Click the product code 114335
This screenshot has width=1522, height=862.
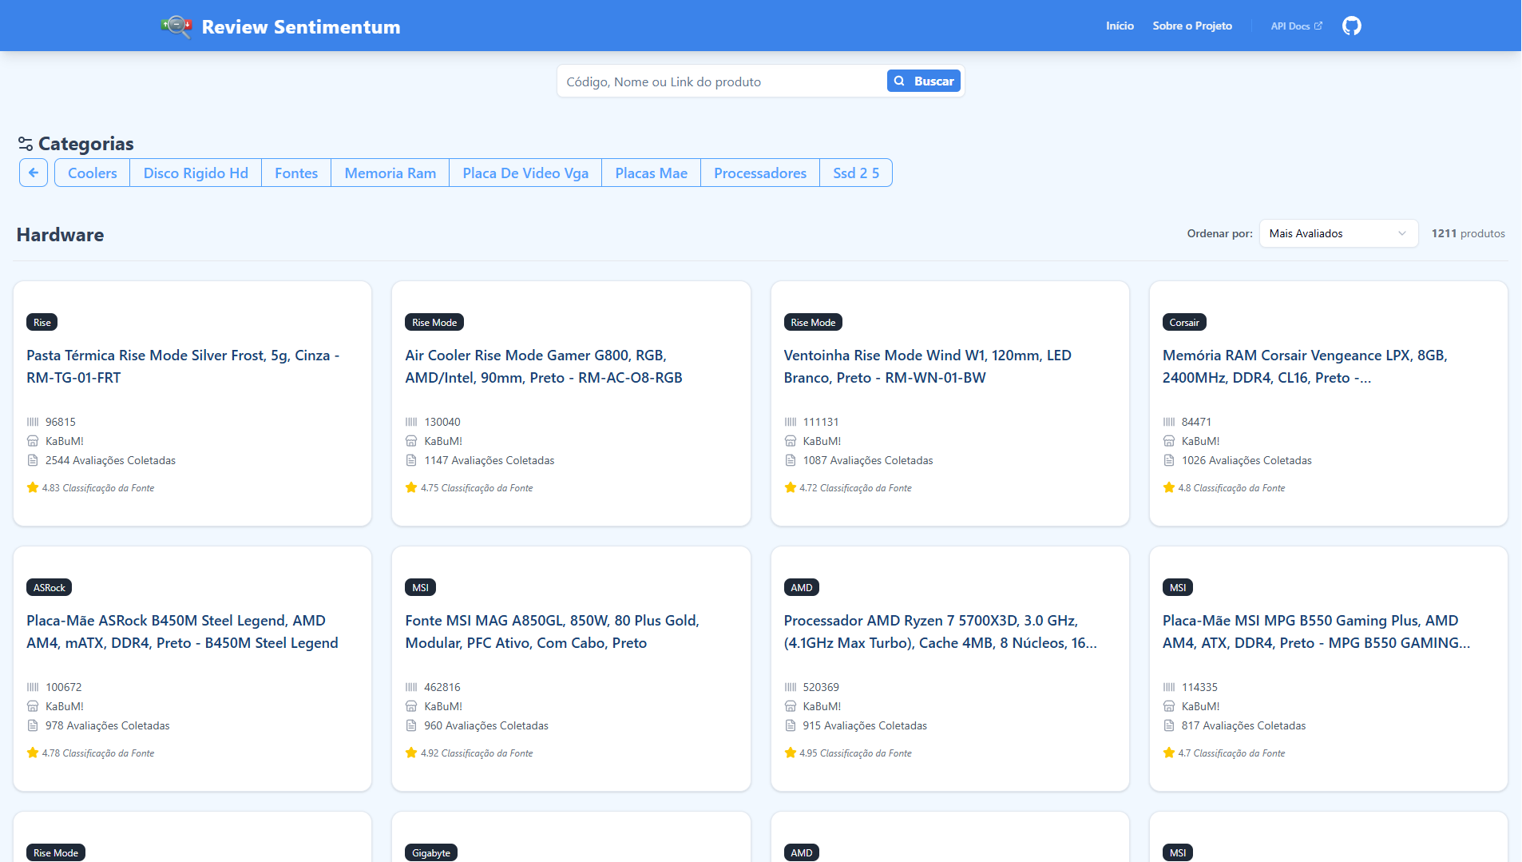[x=1199, y=687]
